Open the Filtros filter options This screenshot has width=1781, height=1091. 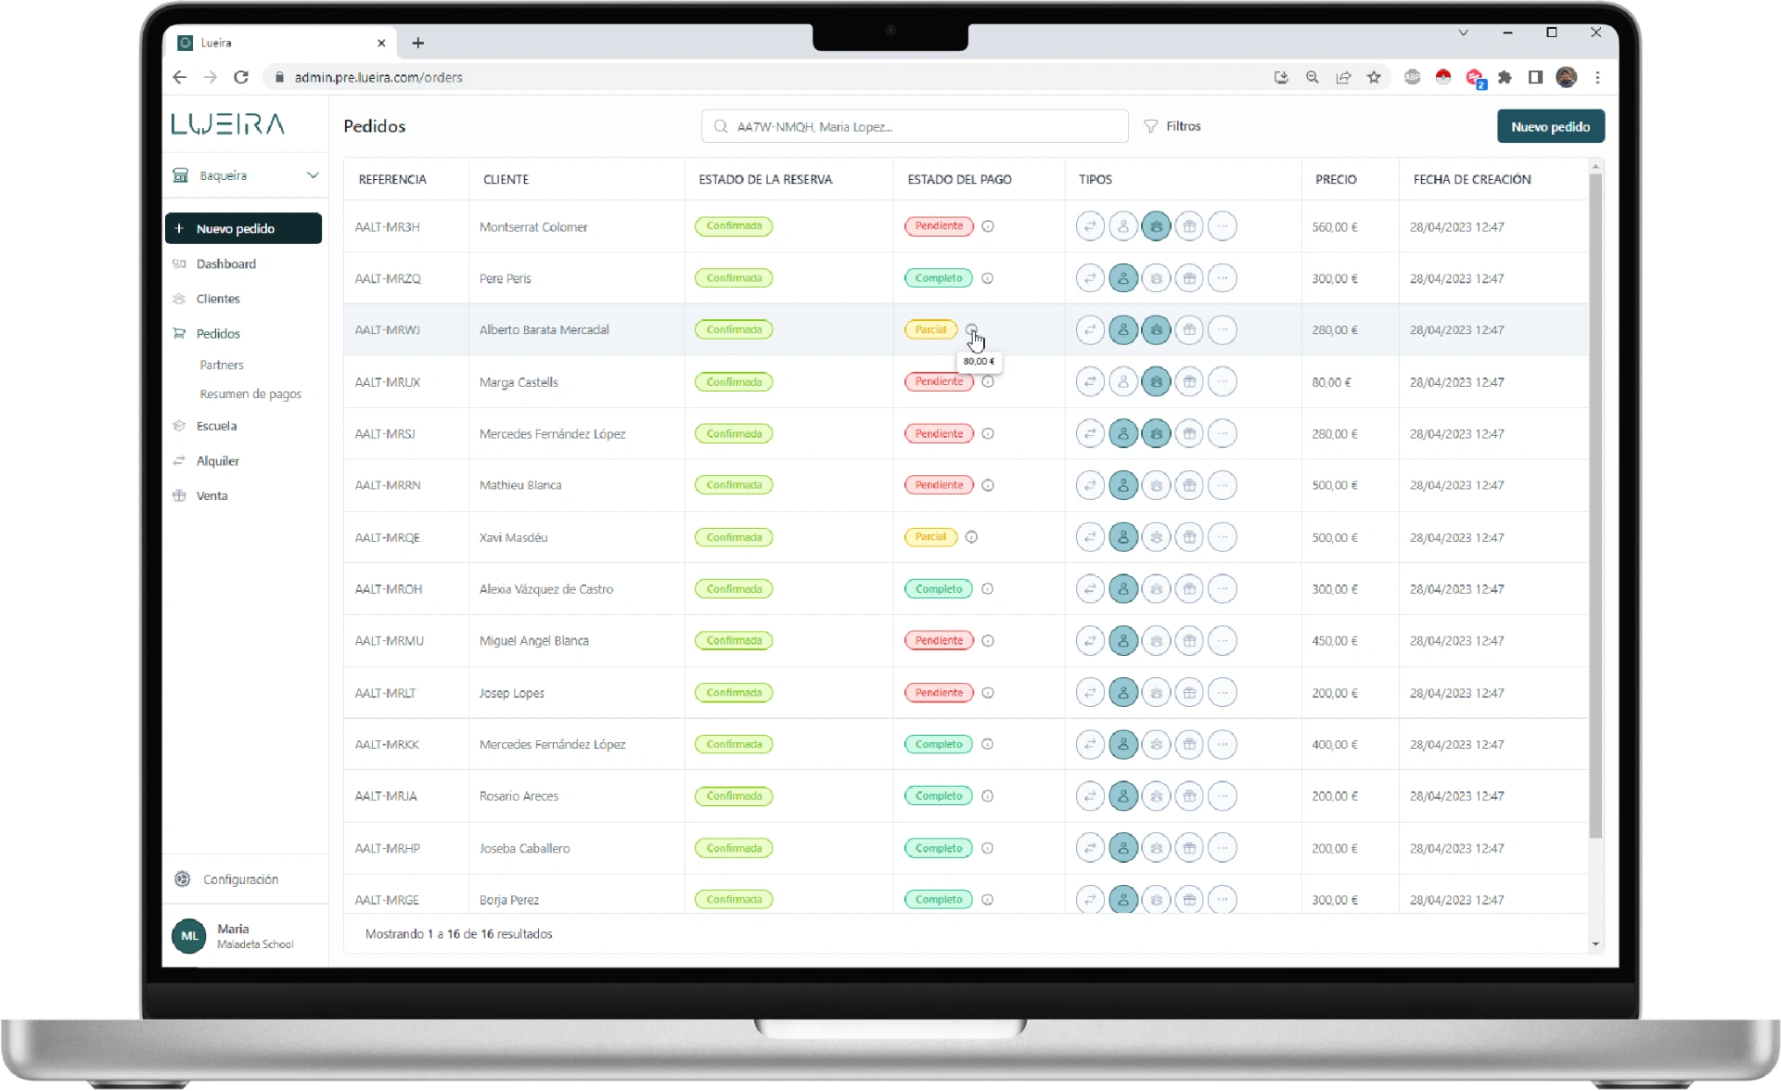(x=1172, y=126)
